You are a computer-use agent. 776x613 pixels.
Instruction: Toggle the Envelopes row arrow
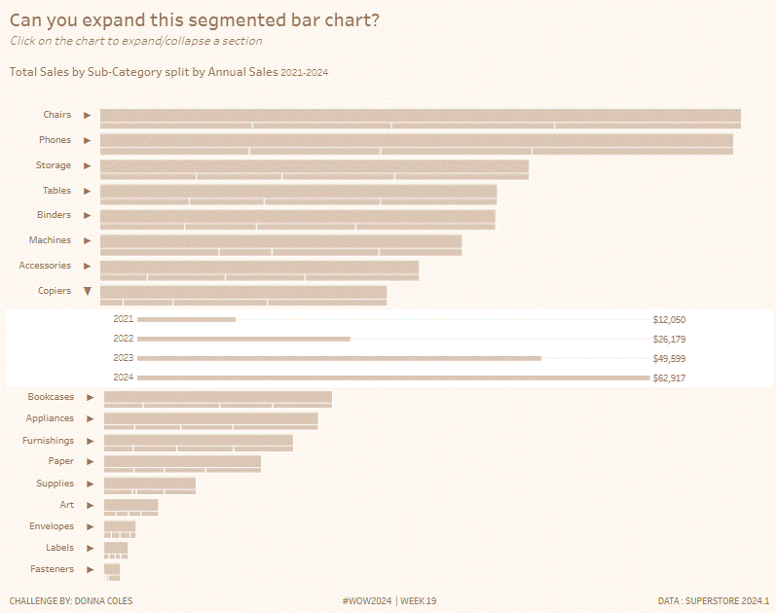coord(90,527)
